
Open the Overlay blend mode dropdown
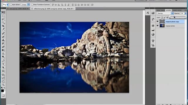coord(165,13)
